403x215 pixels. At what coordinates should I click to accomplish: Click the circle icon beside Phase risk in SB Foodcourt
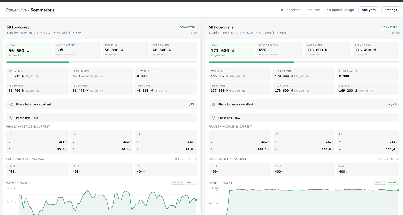click(11, 118)
